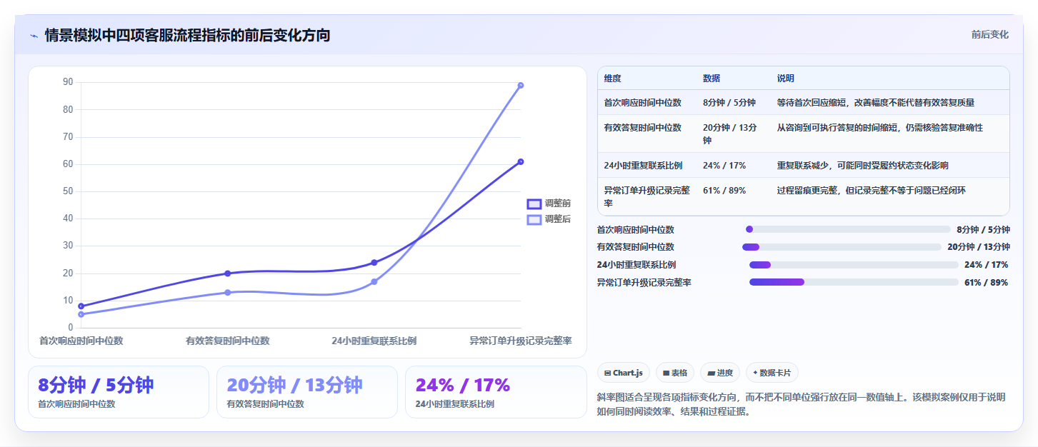
Task: Click the note 过程留痕更完整，但记录完整不等于问题已经闭环
Action: pos(872,191)
